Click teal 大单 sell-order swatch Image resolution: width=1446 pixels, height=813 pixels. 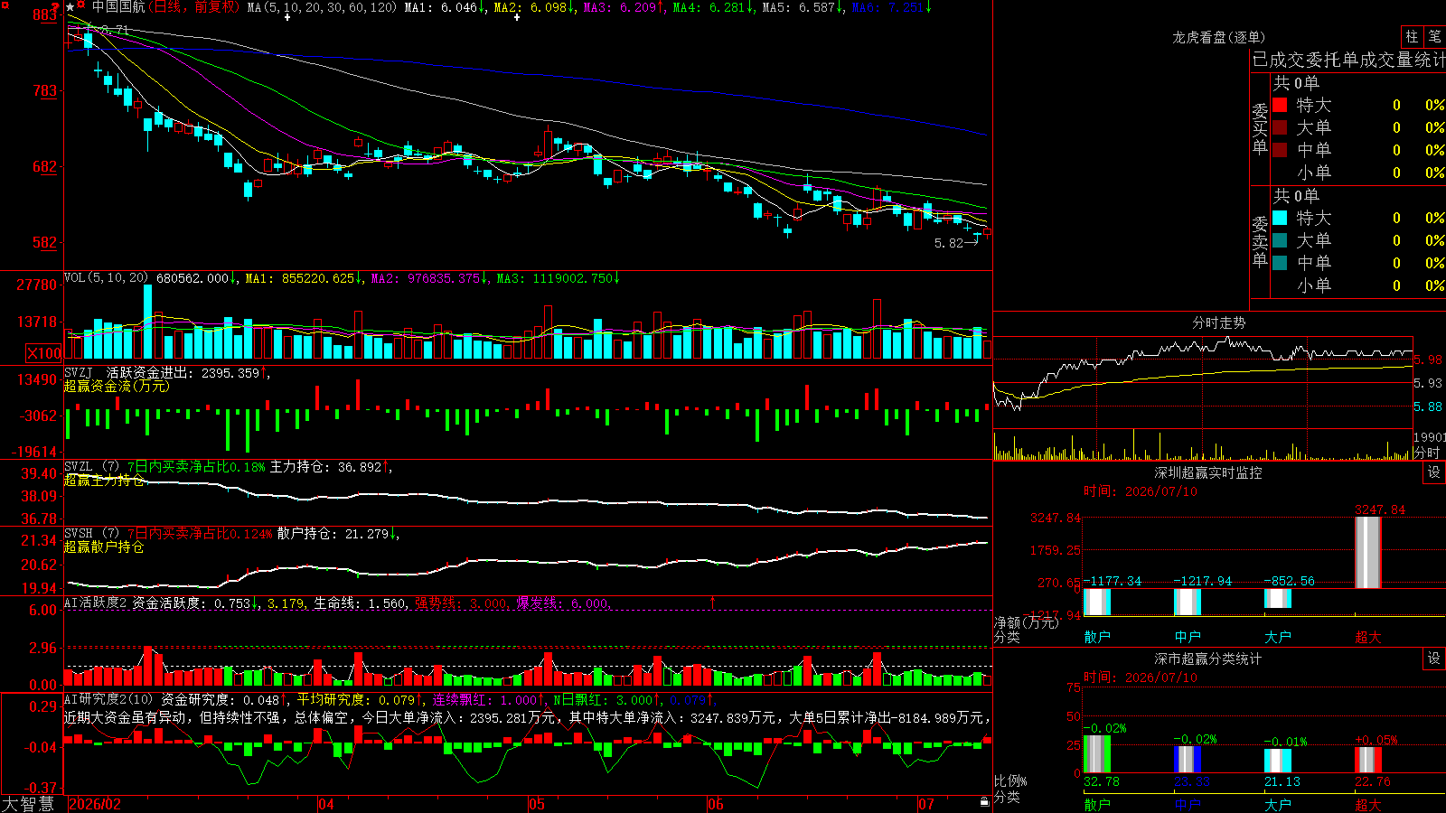[x=1280, y=240]
